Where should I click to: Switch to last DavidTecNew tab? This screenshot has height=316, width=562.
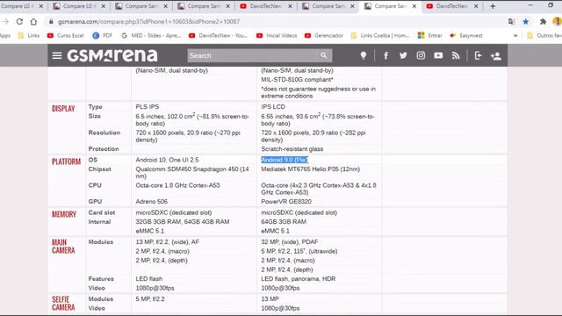(x=452, y=6)
